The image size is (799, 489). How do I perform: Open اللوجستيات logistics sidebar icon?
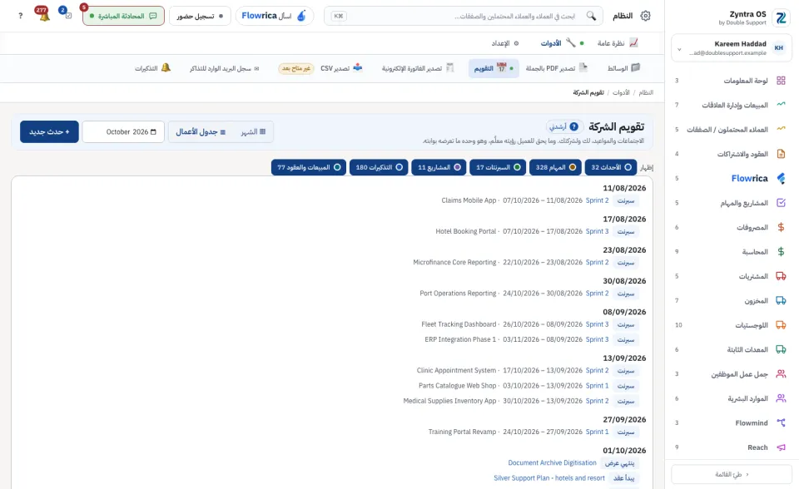pos(781,325)
